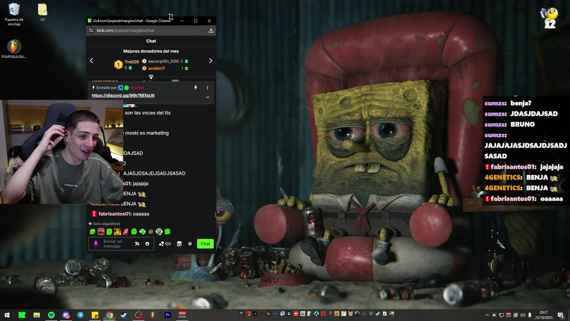Open the Windows notification center icon
Image resolution: width=570 pixels, height=321 pixels.
[x=561, y=315]
